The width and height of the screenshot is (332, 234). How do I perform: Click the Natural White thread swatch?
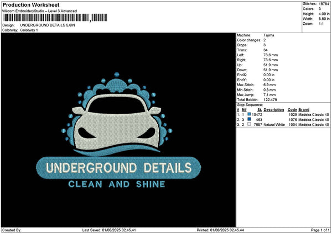[x=250, y=125]
